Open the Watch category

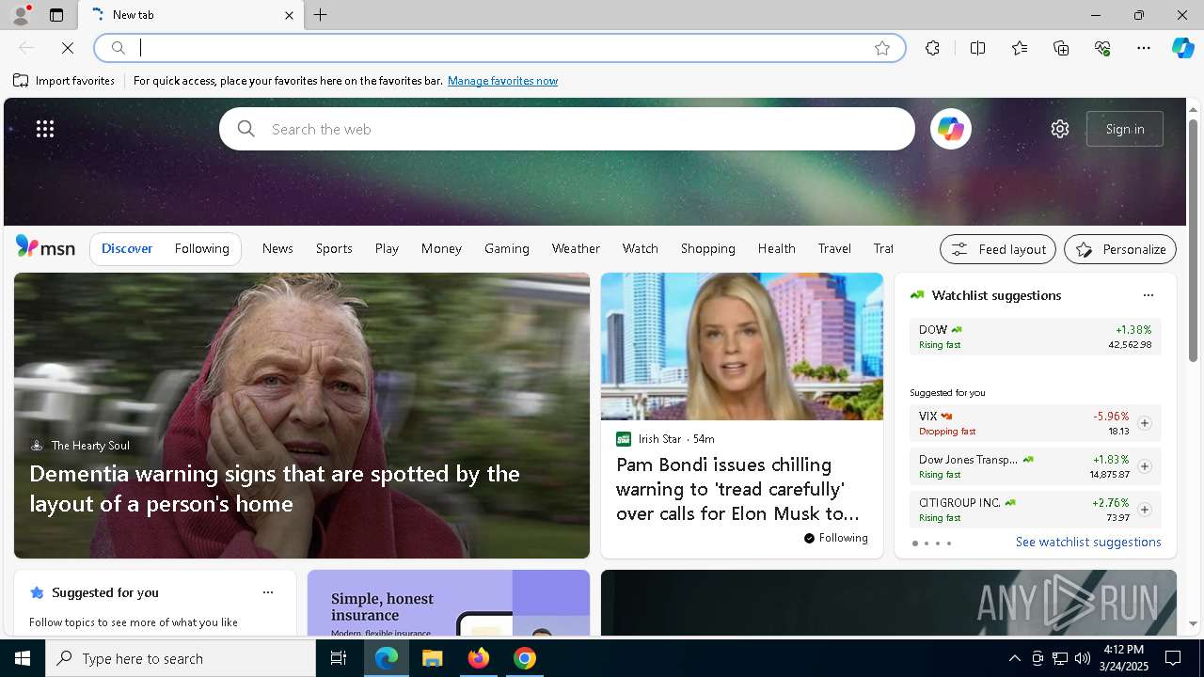pyautogui.click(x=641, y=248)
